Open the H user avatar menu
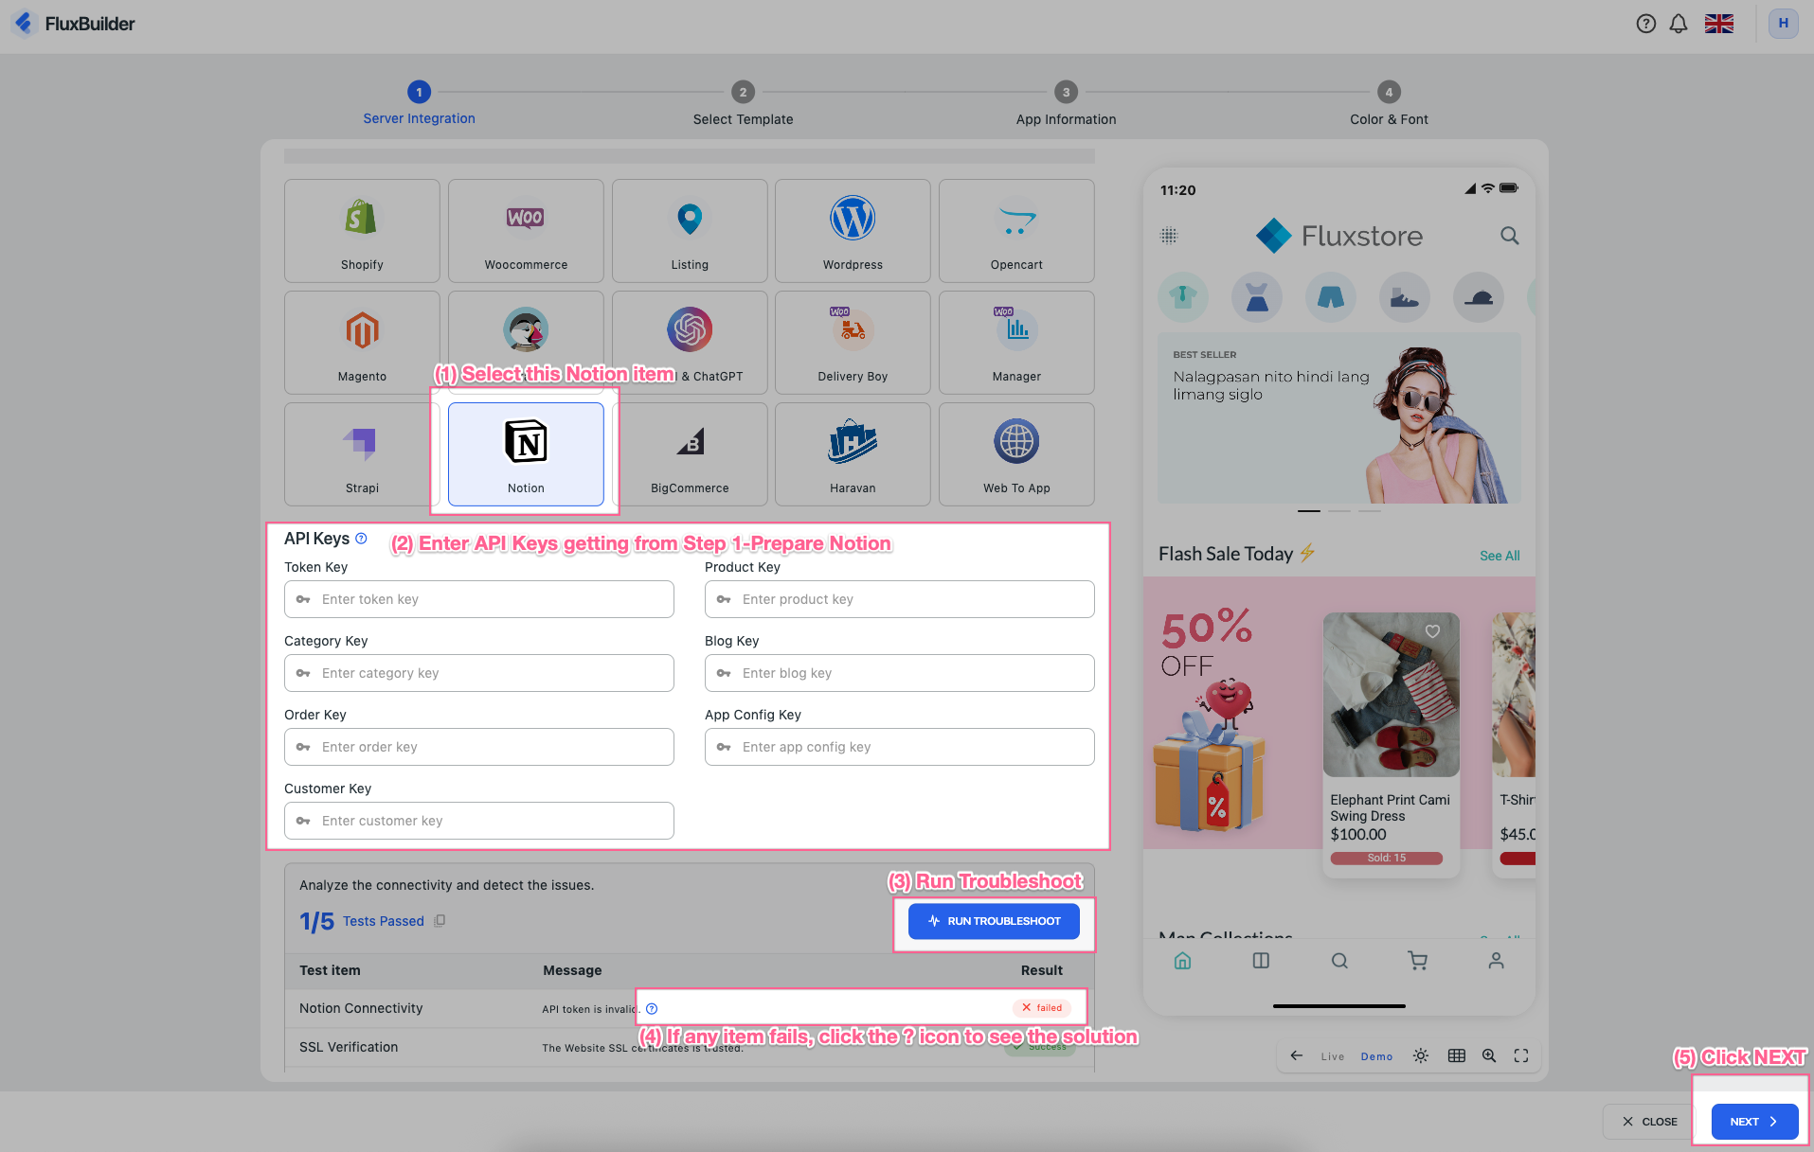 pyautogui.click(x=1784, y=24)
